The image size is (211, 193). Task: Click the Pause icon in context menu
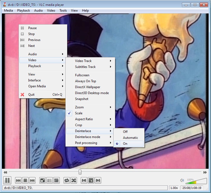point(22,28)
